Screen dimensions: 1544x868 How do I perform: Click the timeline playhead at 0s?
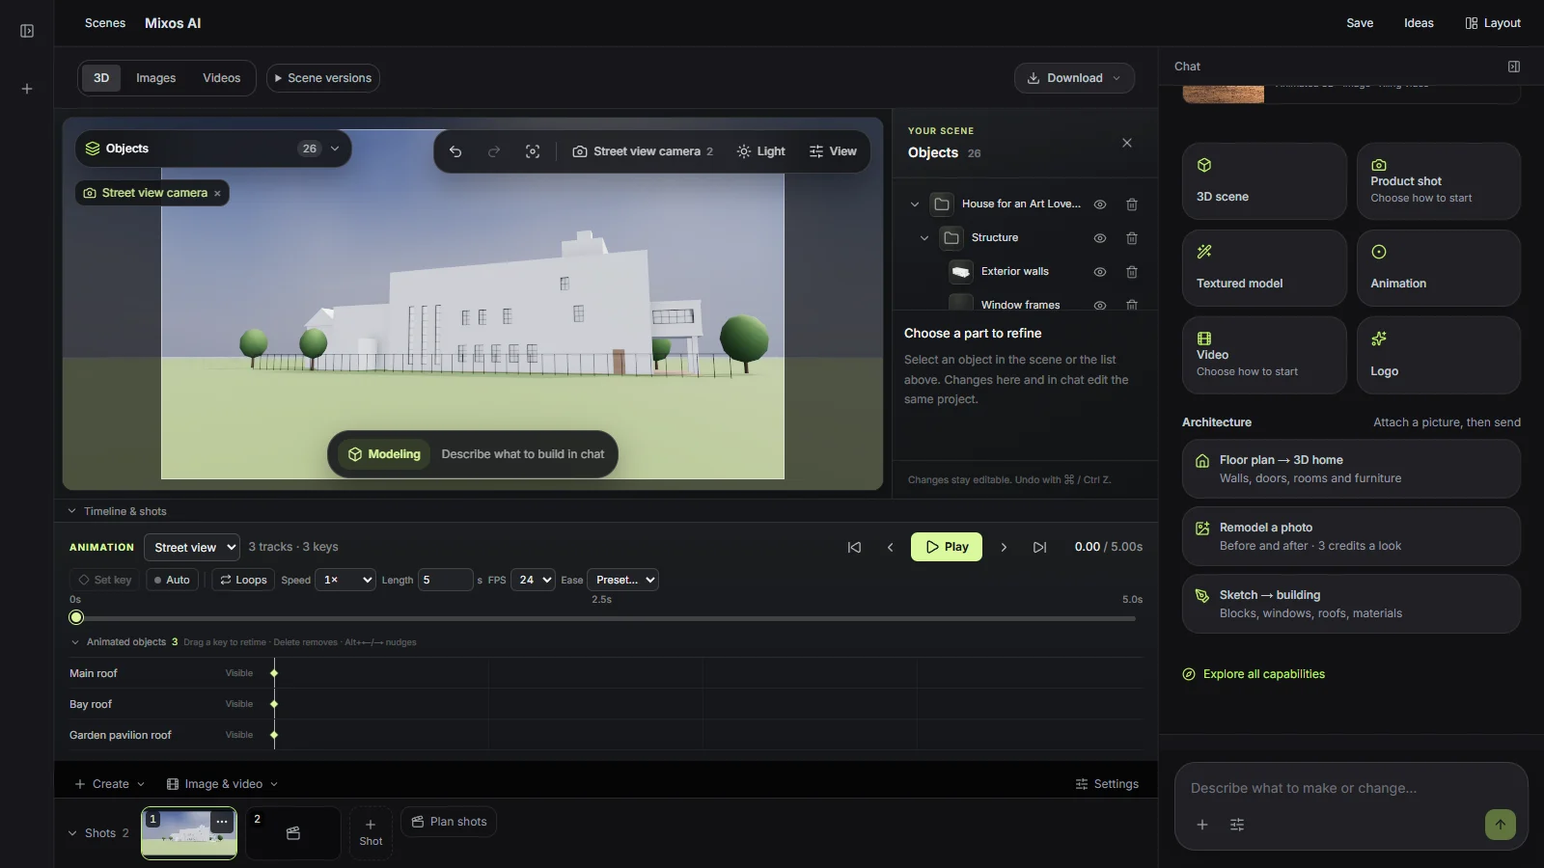[x=76, y=617]
